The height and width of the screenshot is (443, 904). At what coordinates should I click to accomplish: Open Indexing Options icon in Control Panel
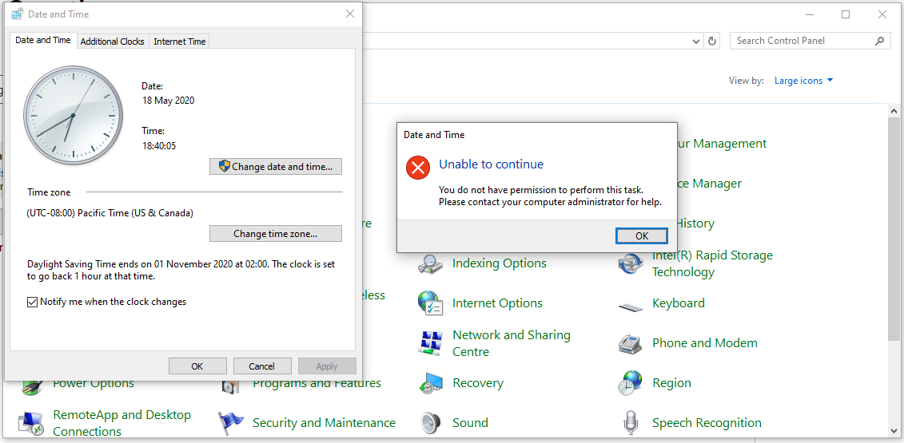pyautogui.click(x=430, y=264)
